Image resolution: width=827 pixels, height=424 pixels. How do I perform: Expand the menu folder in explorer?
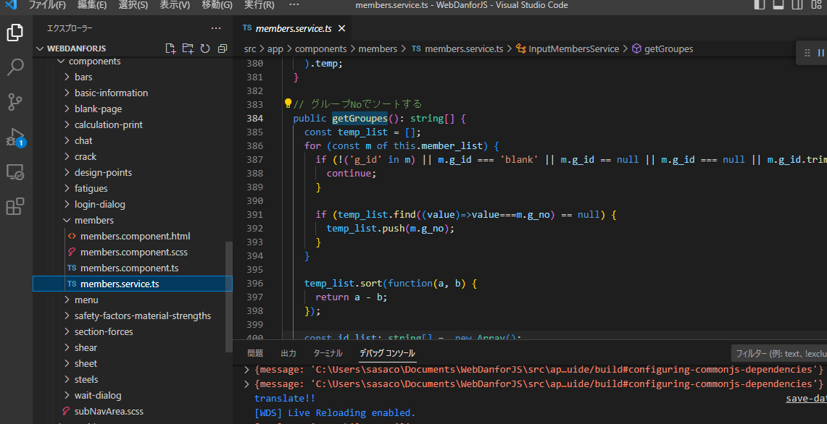click(x=86, y=300)
